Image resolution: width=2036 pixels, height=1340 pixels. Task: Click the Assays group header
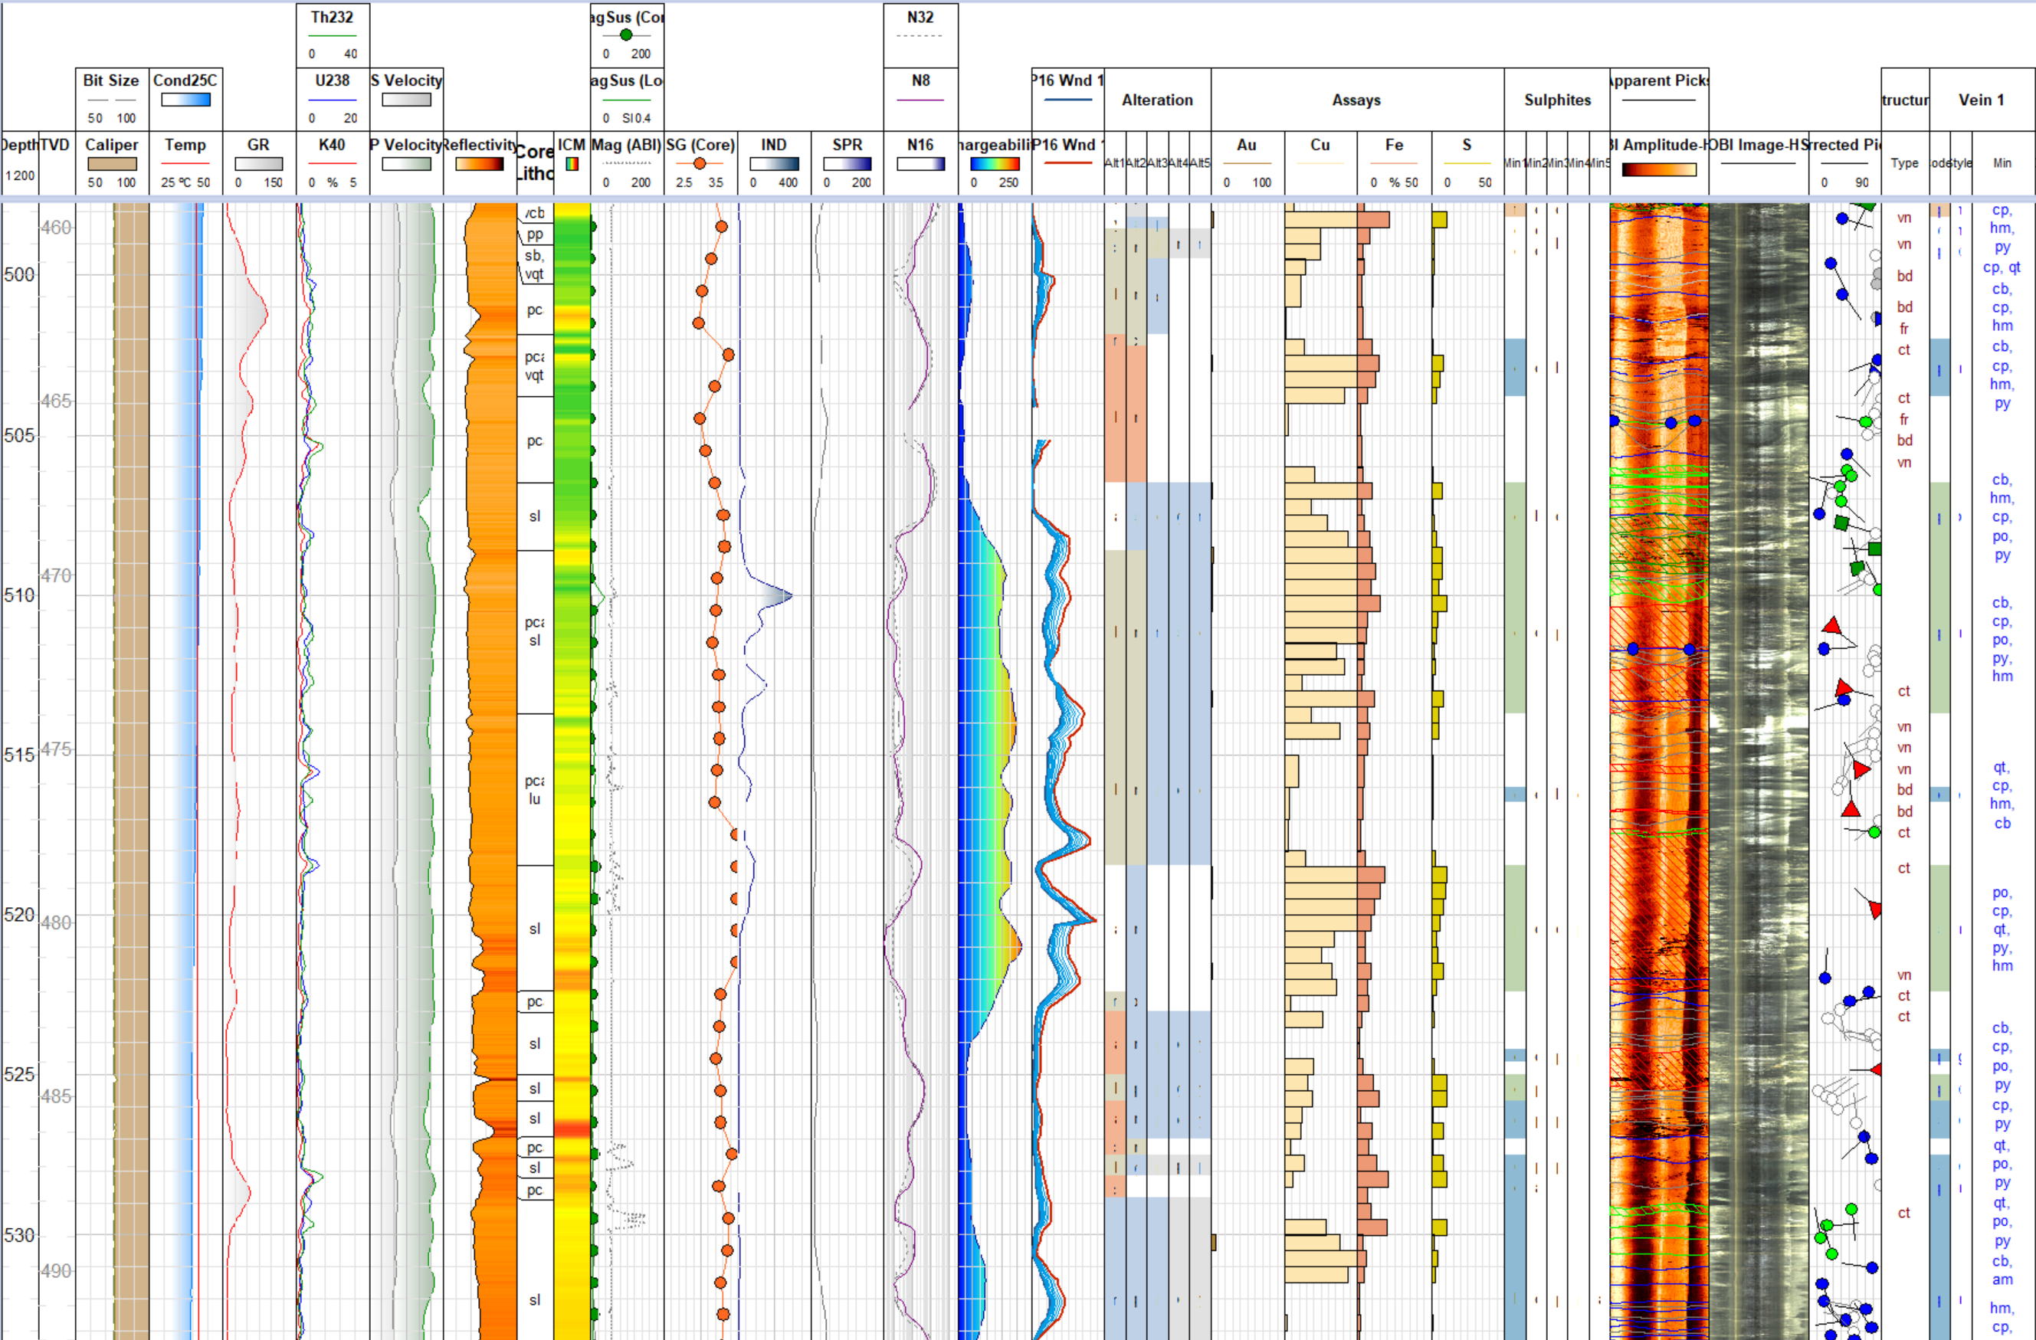1356,100
